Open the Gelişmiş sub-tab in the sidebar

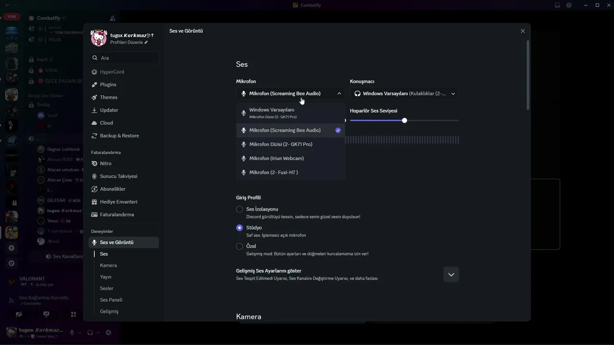(x=109, y=311)
